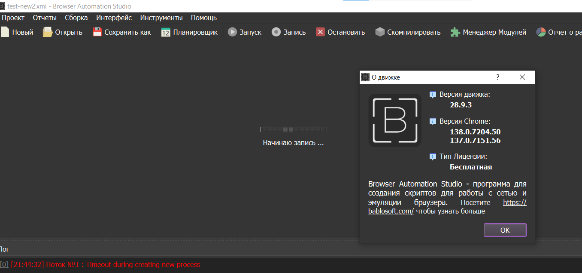The image size is (582, 273).
Task: Click the recording progress bar
Action: (293, 129)
